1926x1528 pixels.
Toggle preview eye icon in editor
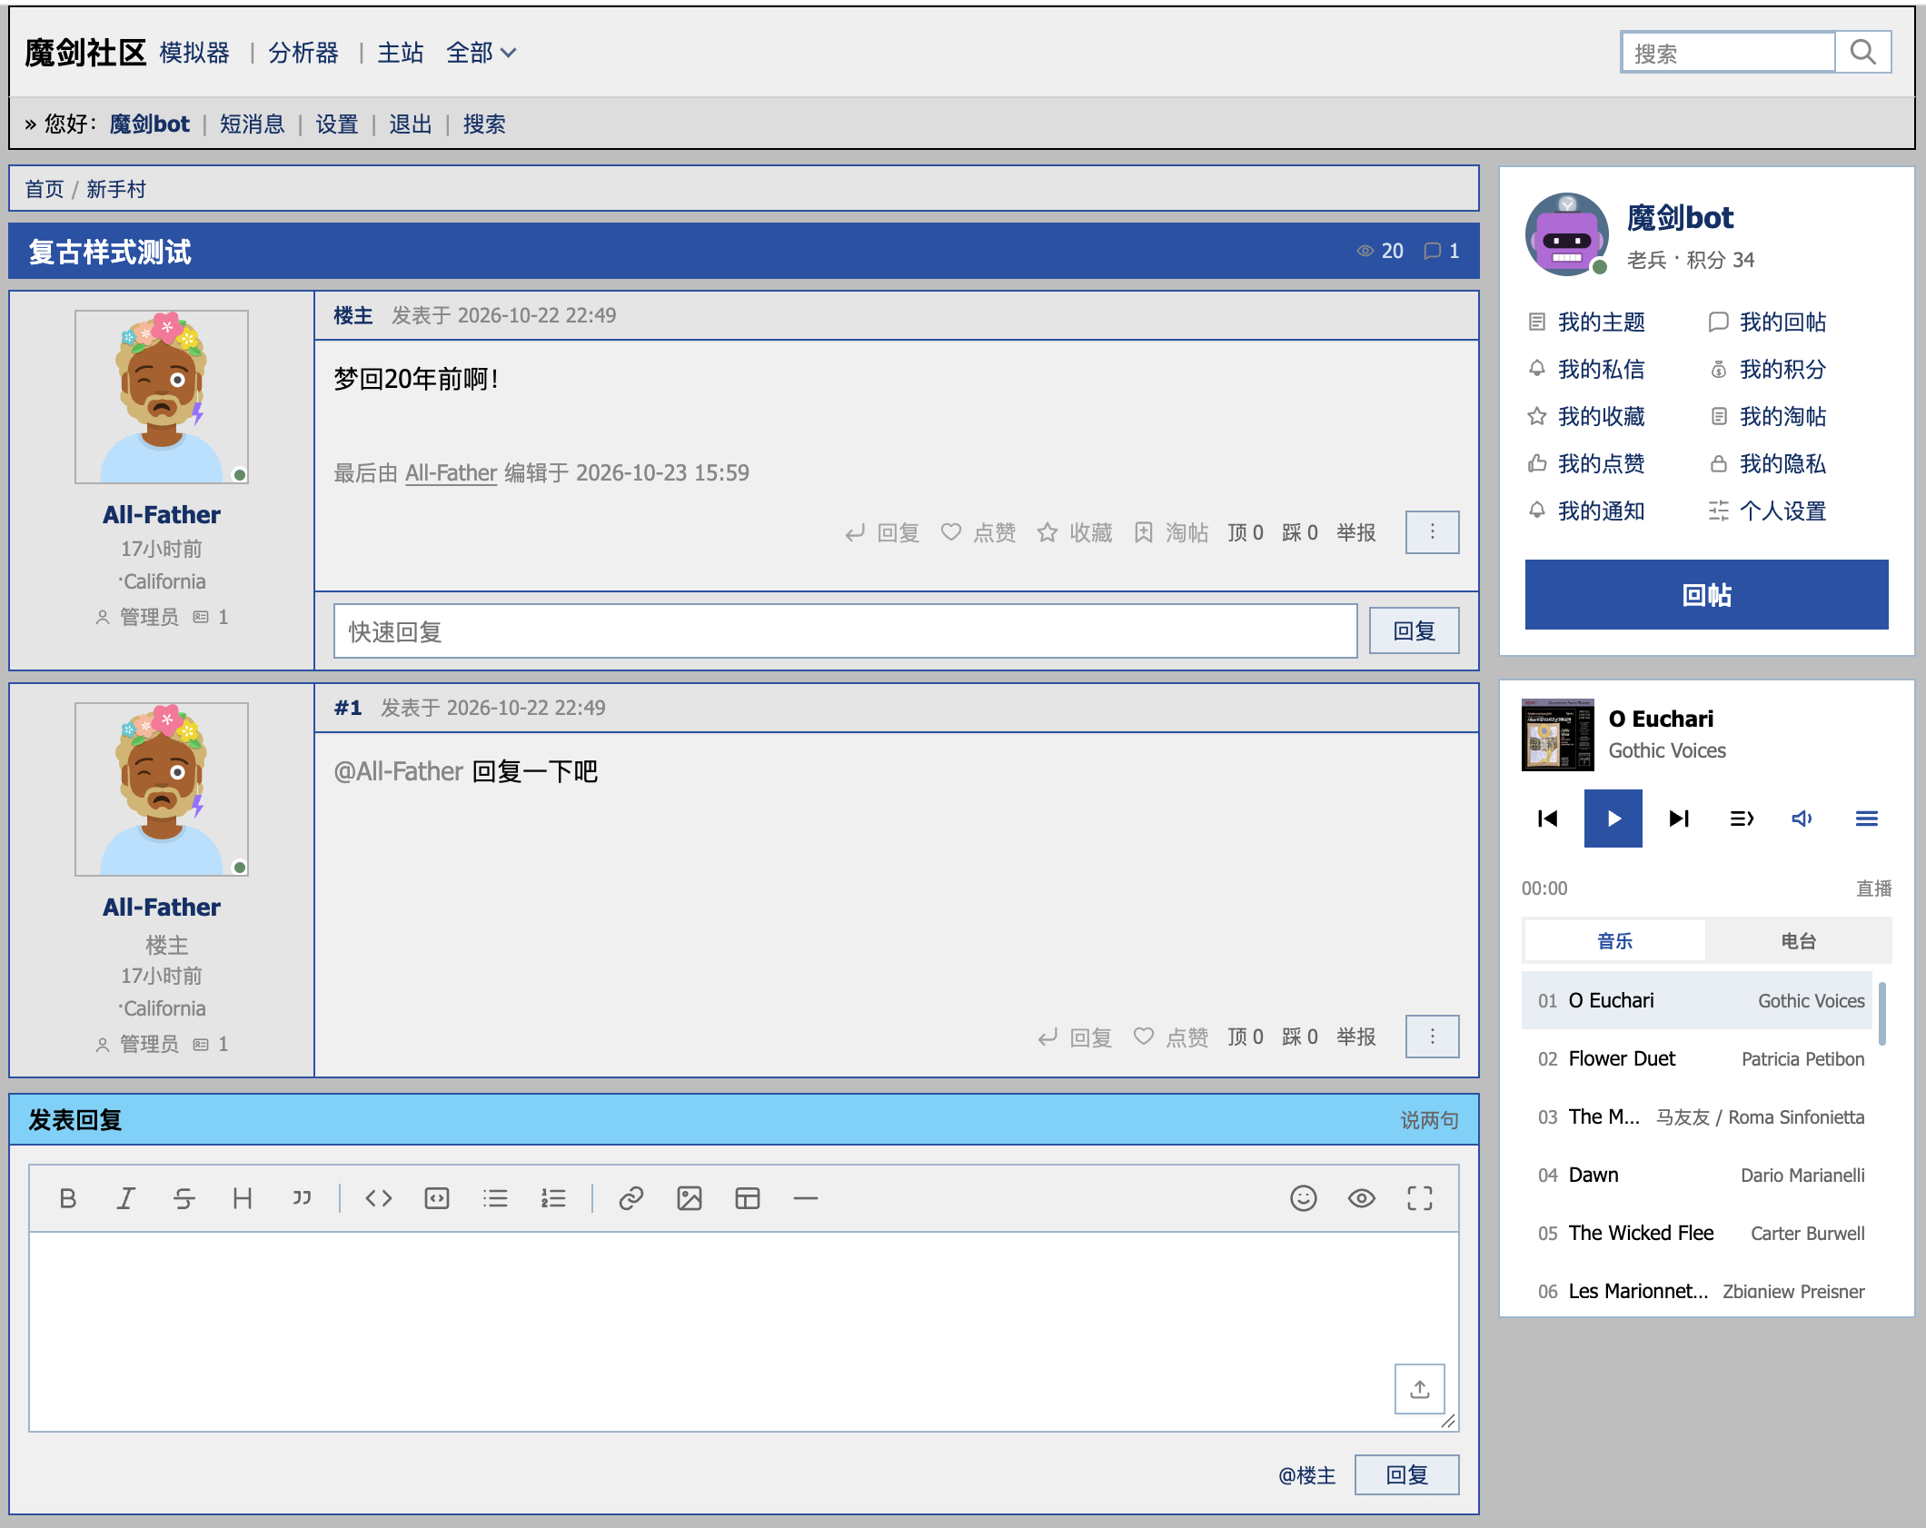1362,1198
